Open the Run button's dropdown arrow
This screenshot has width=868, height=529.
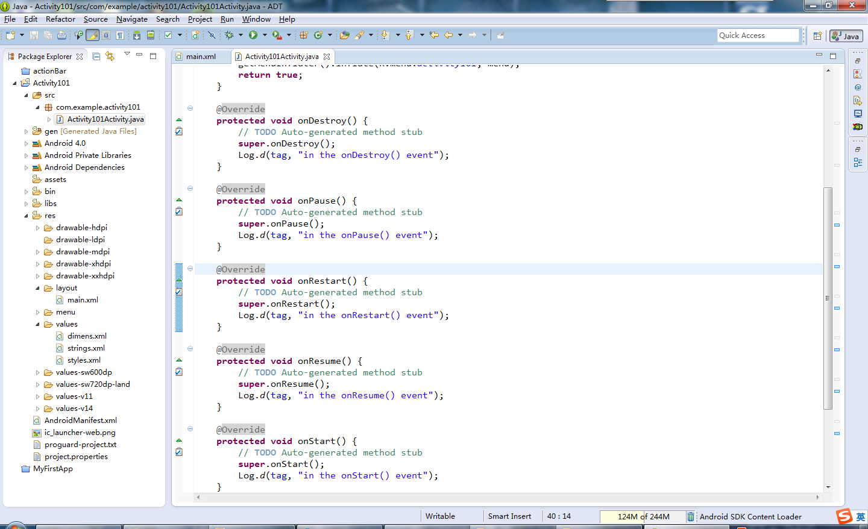(x=264, y=36)
